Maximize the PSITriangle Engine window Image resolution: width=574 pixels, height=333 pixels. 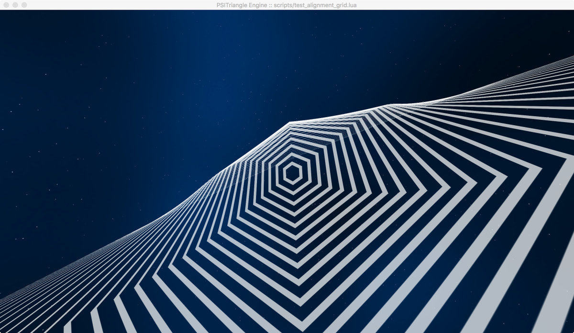pos(24,5)
